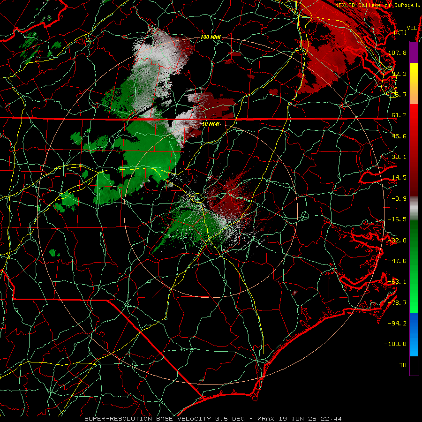Click the 92.3 value on velocity scale
Screen dimensions: 422x422
click(399, 74)
